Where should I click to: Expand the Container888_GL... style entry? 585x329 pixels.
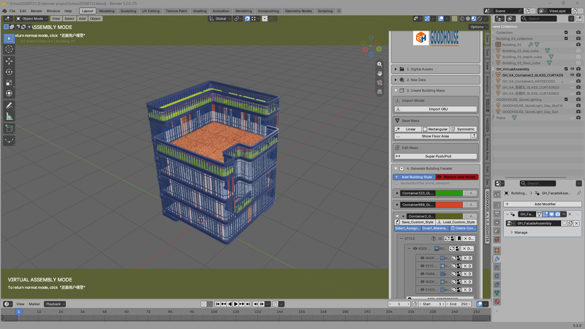(397, 205)
